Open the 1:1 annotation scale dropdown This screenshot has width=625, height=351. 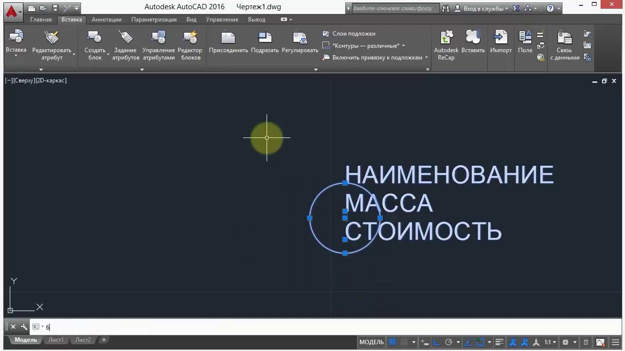tap(550, 342)
